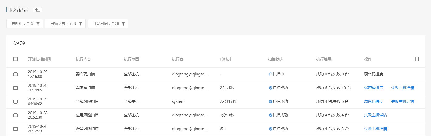Select the 2019-10-28 20:52:30 row checkbox
Viewport: 431px width, 136px height.
[x=16, y=115]
